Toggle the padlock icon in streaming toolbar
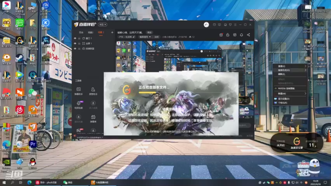The width and height of the screenshot is (331, 186). coord(228,35)
